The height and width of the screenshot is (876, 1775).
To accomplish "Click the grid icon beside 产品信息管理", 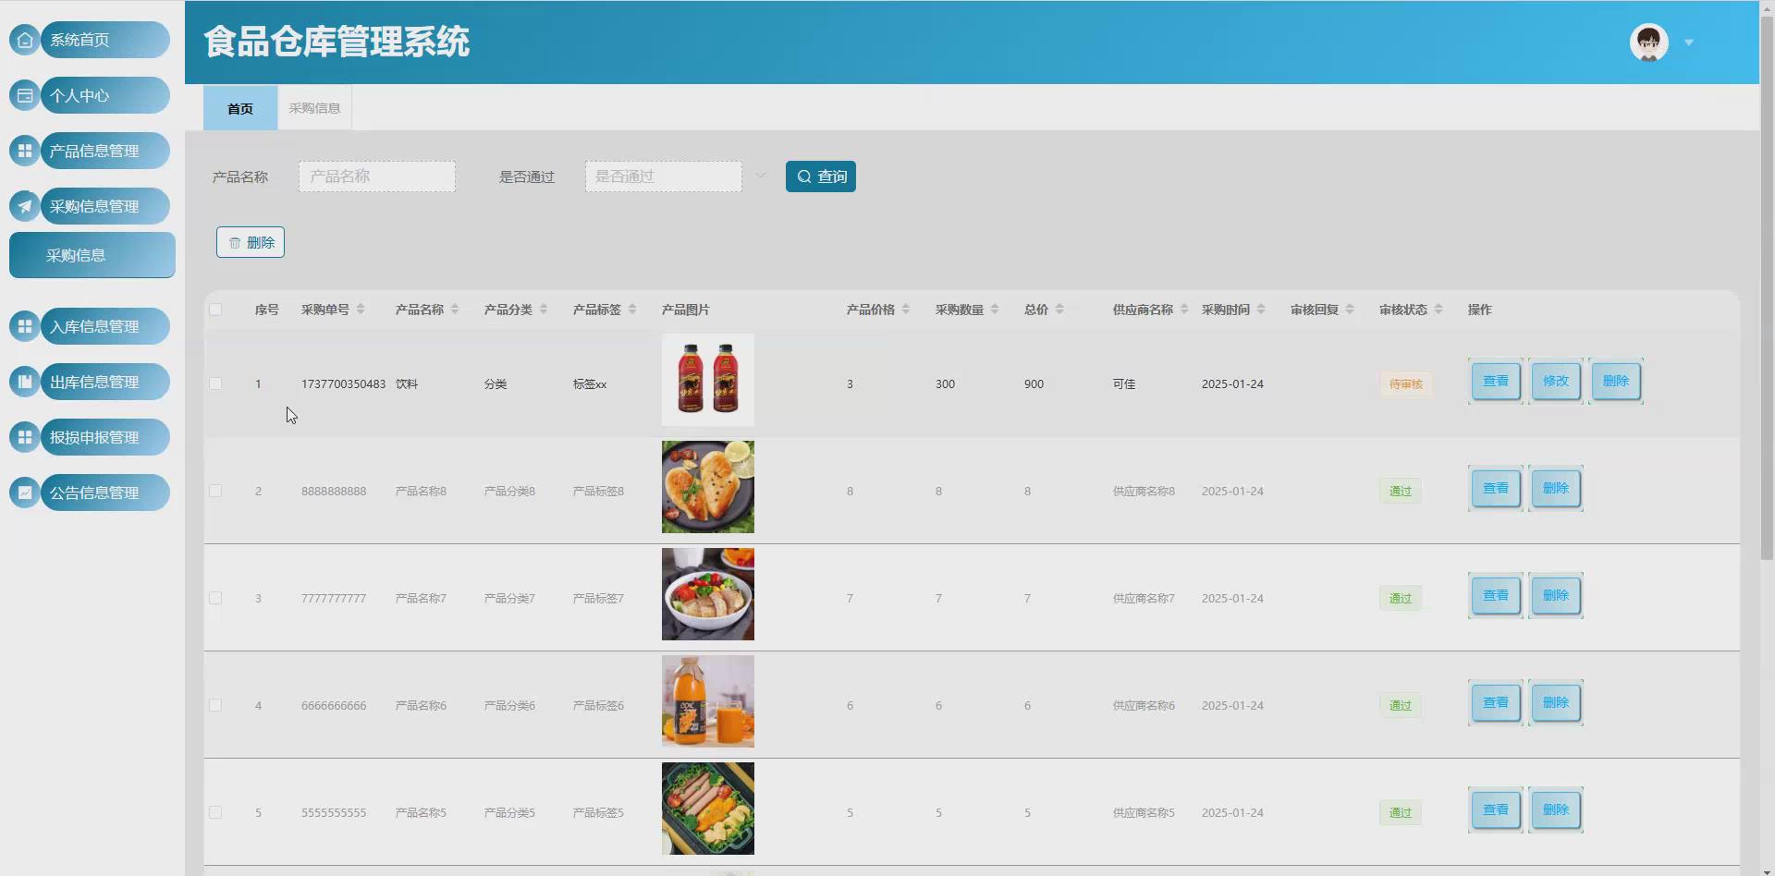I will pos(25,151).
